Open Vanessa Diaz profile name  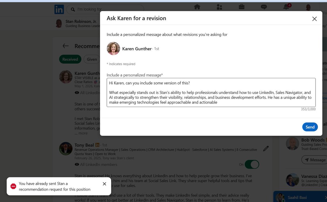(x=314, y=176)
